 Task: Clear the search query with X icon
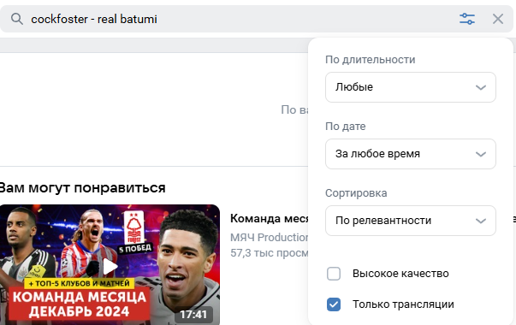[x=498, y=19]
